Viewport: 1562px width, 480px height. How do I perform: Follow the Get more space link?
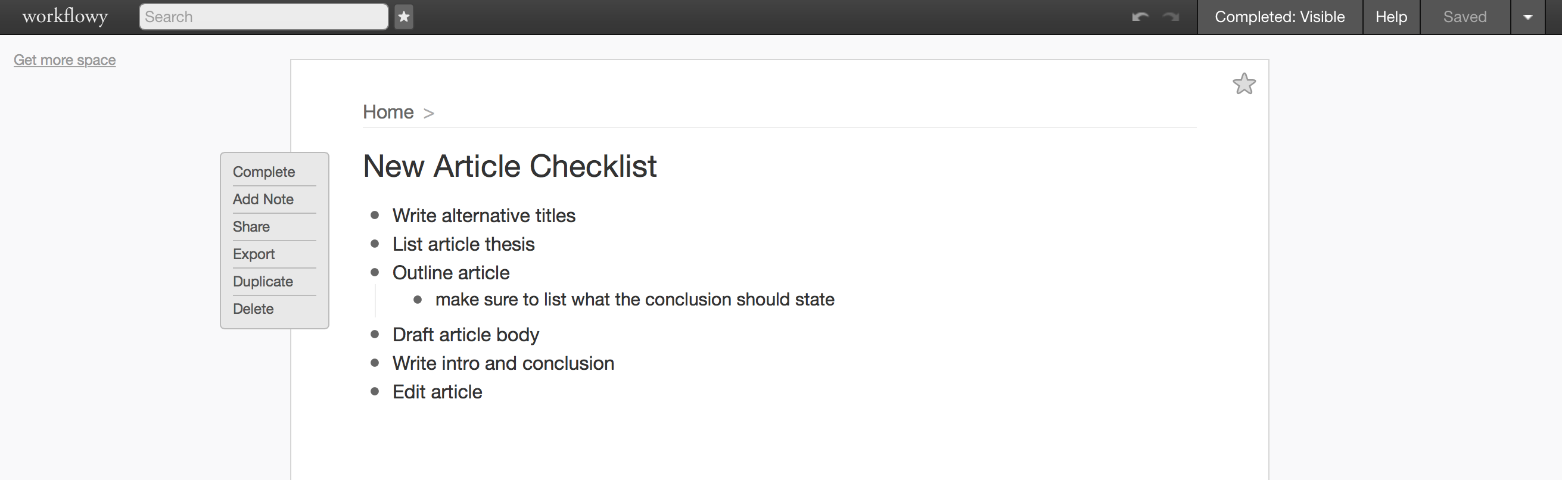[x=64, y=60]
